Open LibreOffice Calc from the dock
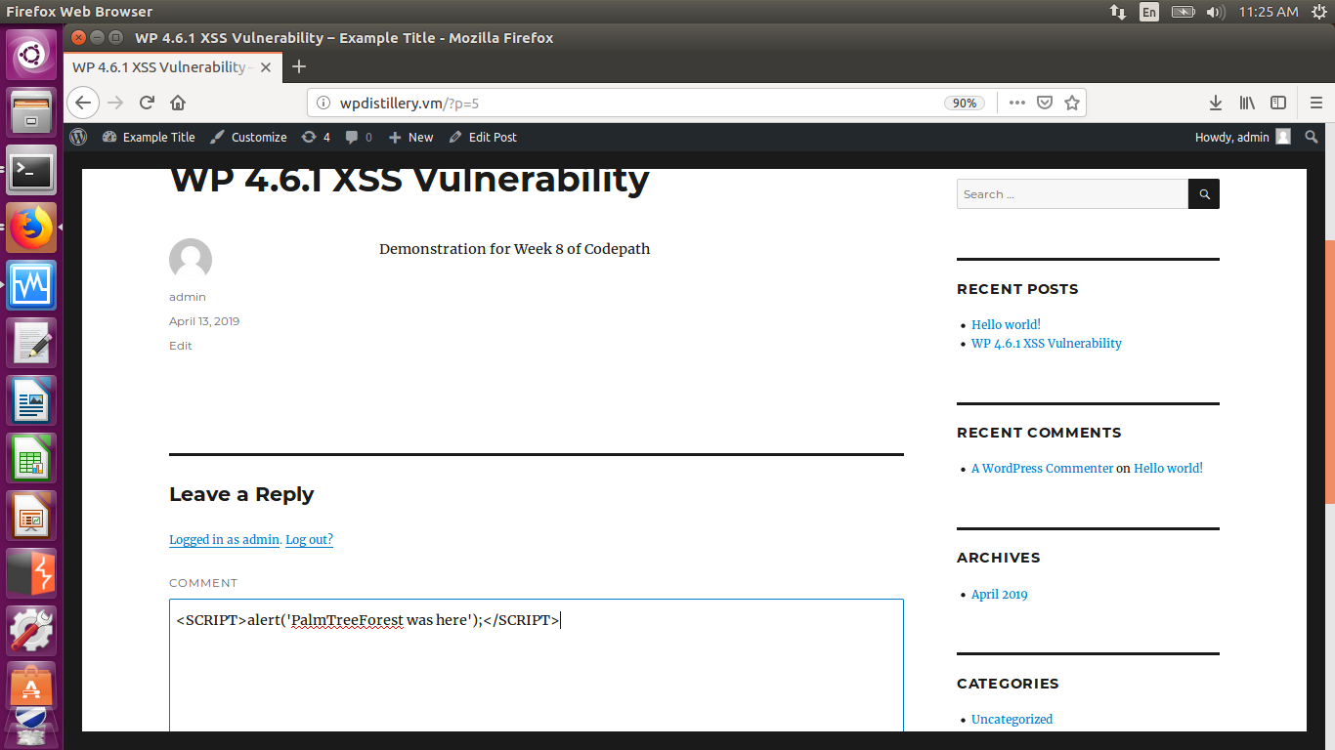The image size is (1335, 750). point(31,458)
